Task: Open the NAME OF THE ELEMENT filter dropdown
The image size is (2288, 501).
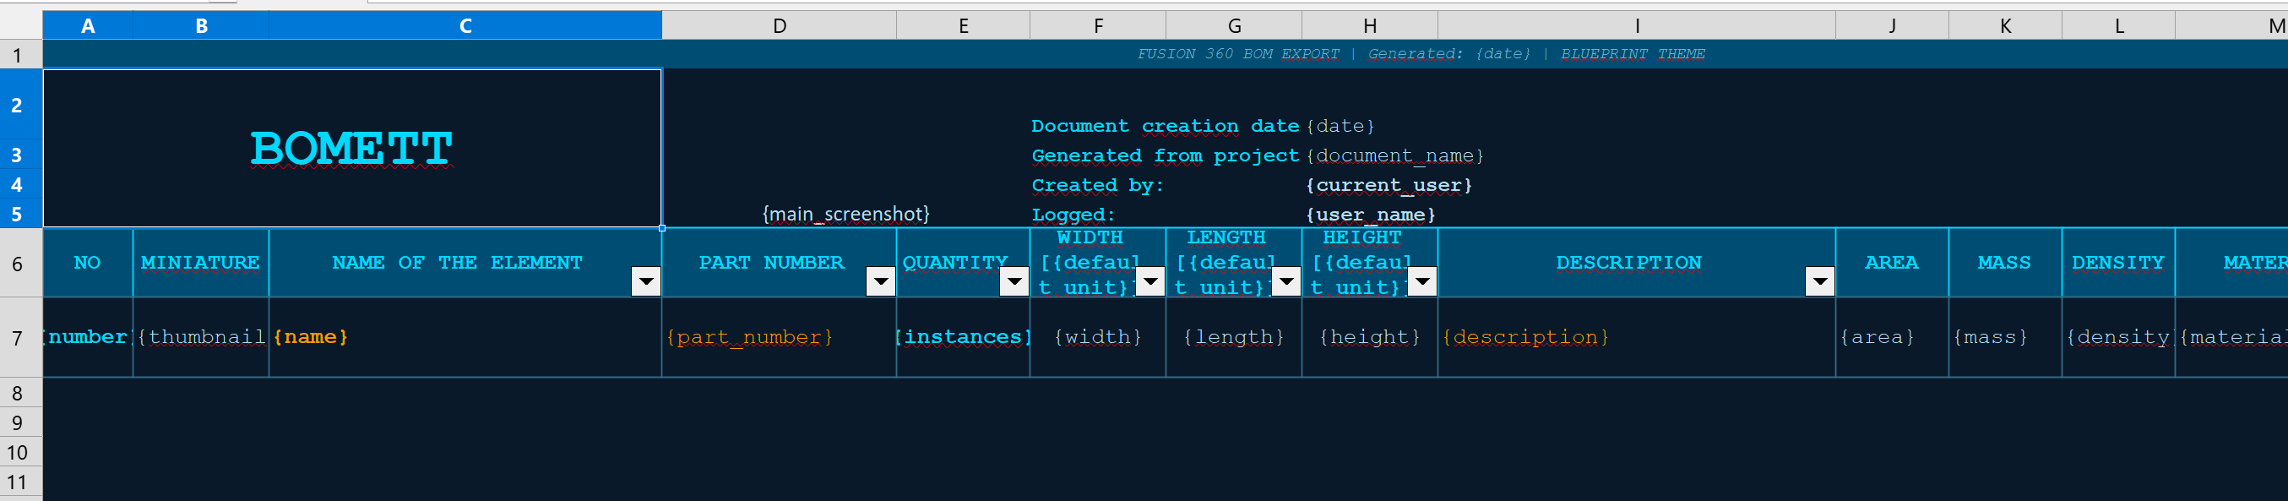Action: tap(646, 281)
